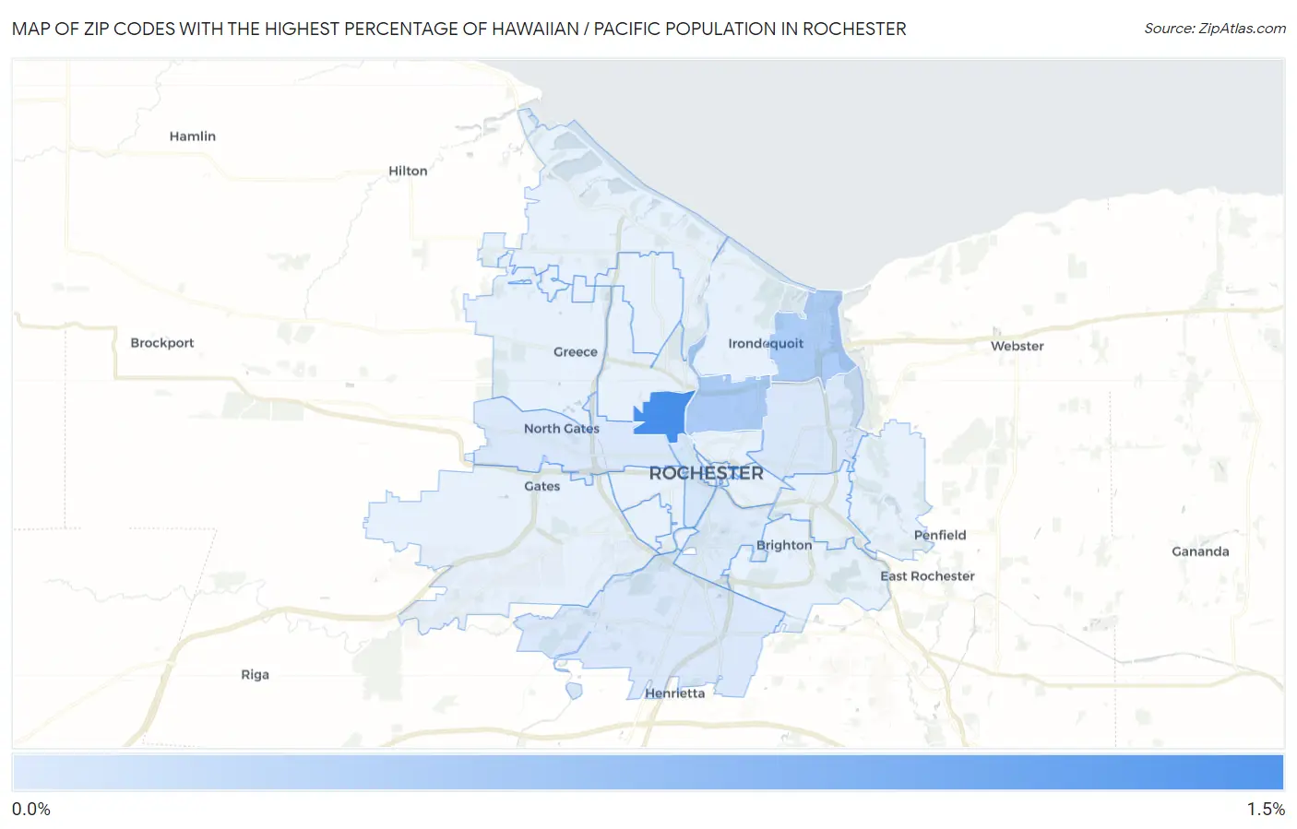This screenshot has width=1297, height=829.
Task: Click the Webster town label
Action: point(1017,346)
